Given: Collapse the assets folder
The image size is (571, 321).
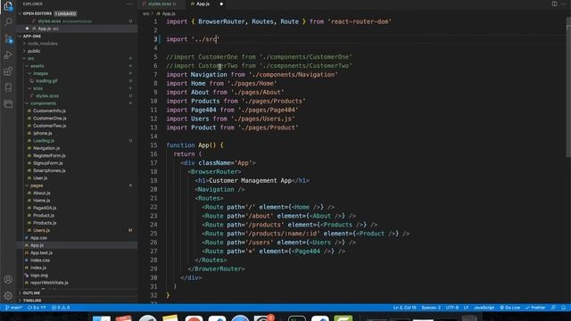Looking at the screenshot, I should tap(37, 66).
